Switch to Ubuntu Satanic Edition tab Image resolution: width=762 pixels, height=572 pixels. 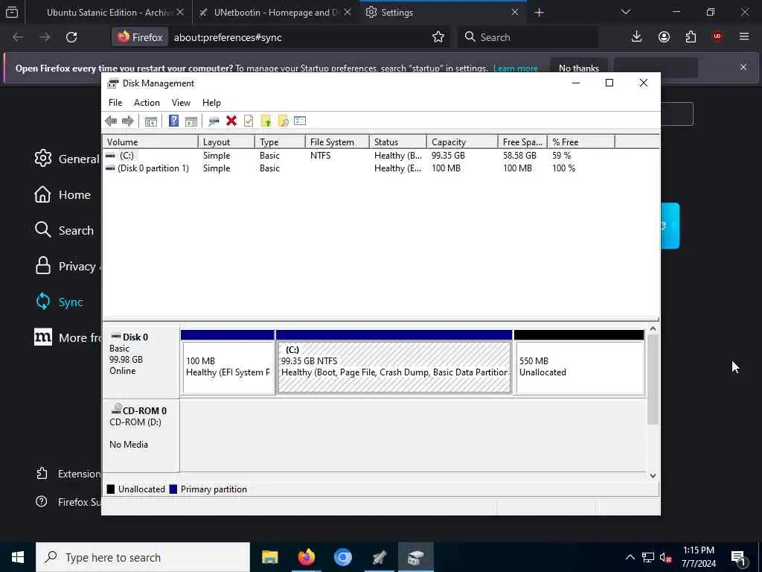point(109,13)
